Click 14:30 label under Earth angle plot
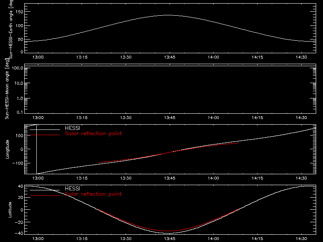Image resolution: width=323 pixels, height=242 pixels. (x=301, y=57)
